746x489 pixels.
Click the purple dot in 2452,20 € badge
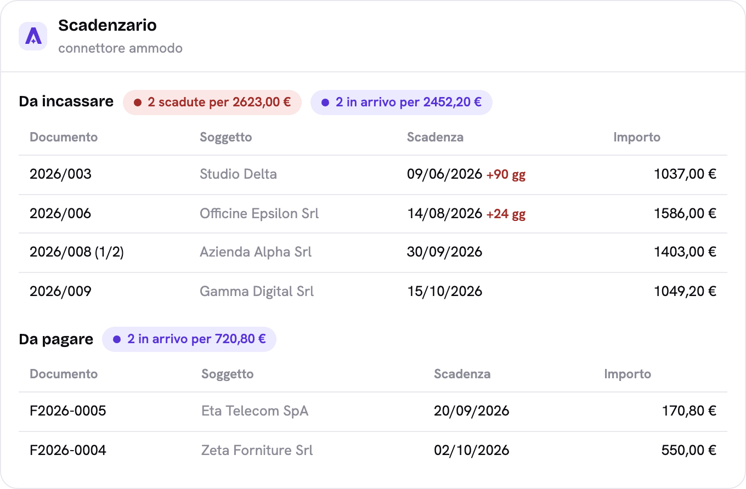[325, 103]
